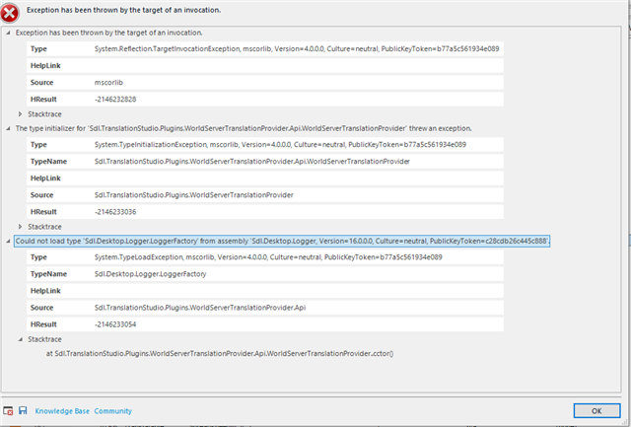Click the OK button
Image resolution: width=631 pixels, height=427 pixels.
596,410
